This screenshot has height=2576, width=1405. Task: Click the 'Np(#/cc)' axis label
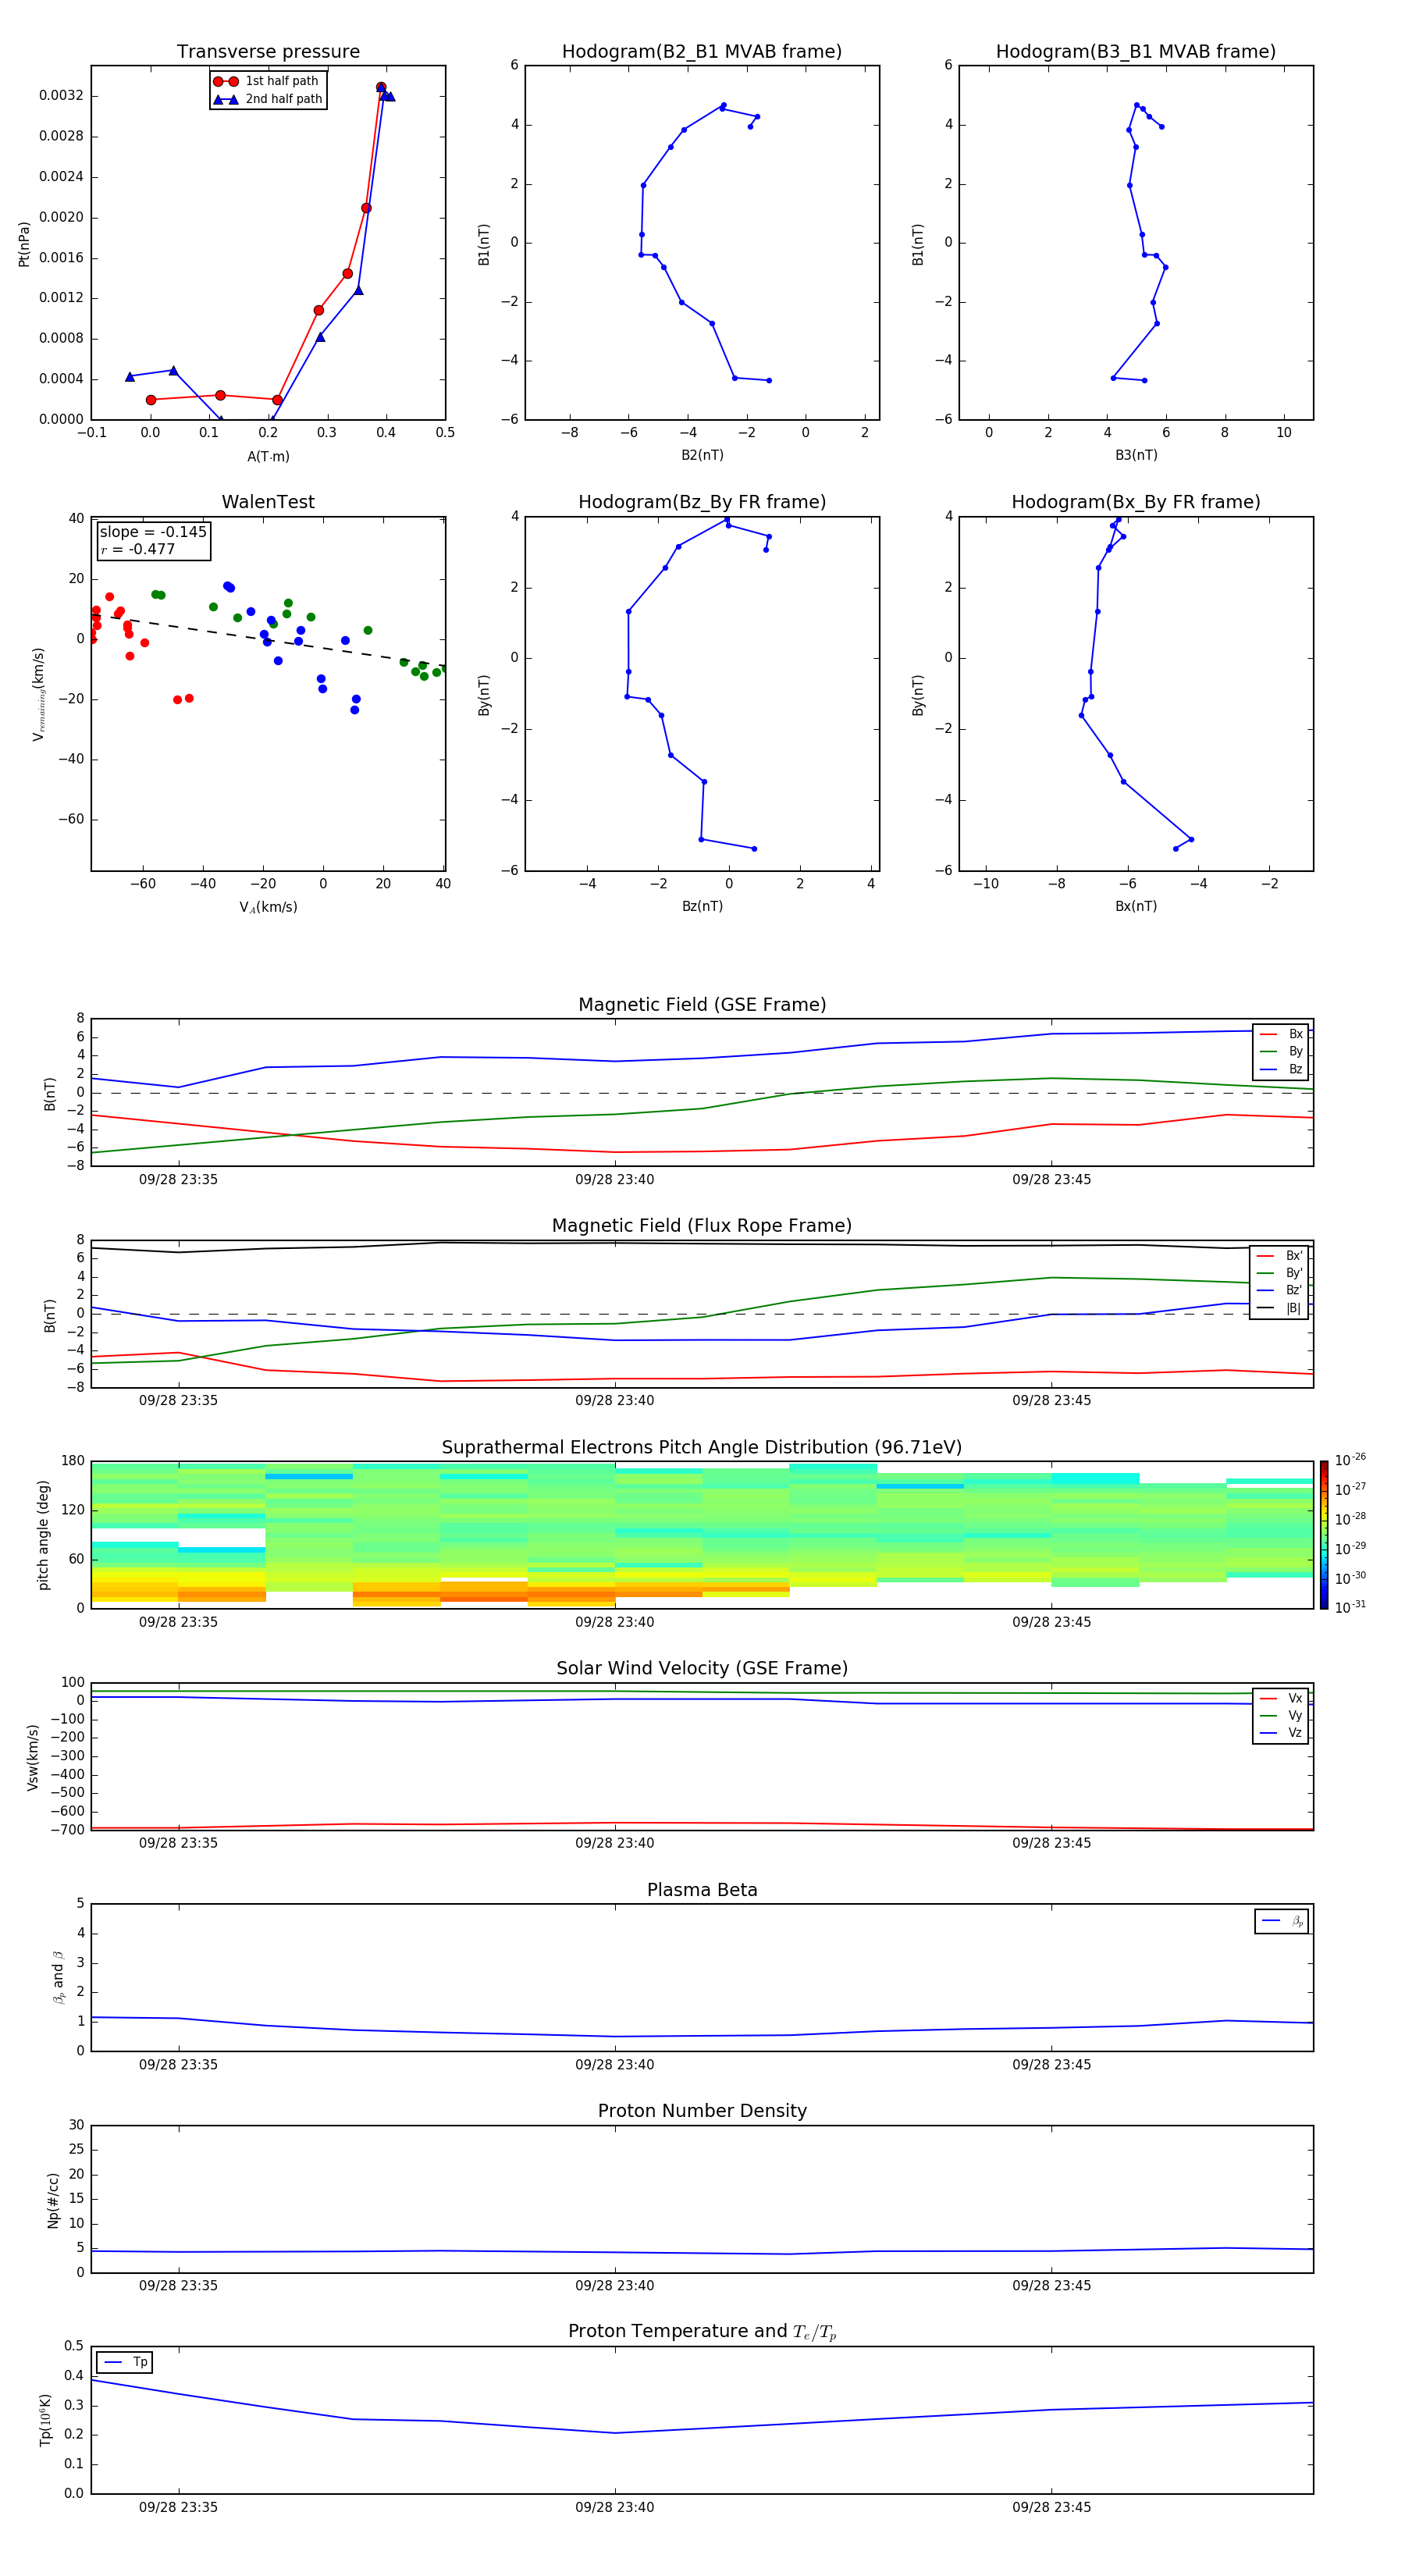pyautogui.click(x=53, y=2200)
